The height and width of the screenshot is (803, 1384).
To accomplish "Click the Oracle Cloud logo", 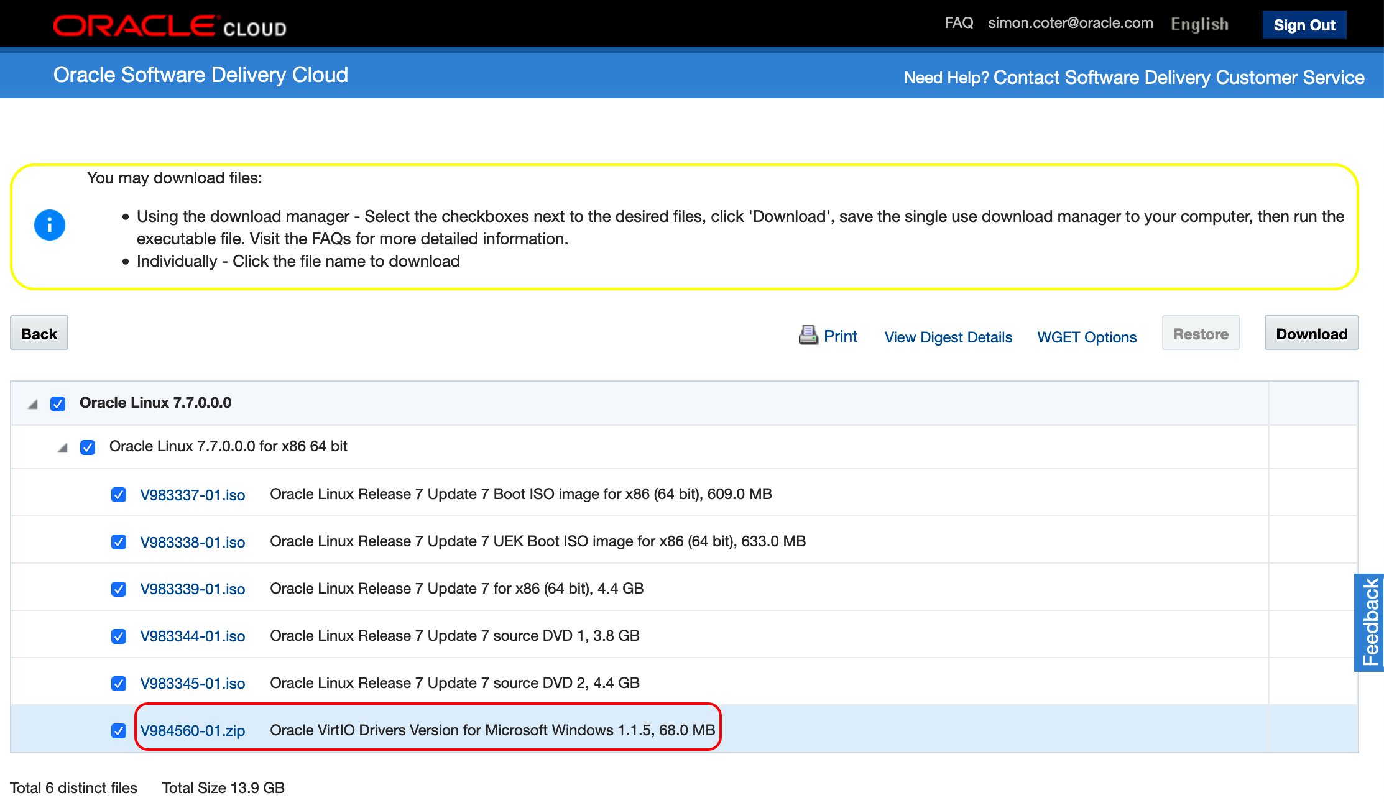I will click(170, 26).
